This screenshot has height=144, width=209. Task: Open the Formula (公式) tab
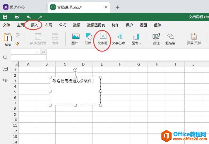pos(63,25)
